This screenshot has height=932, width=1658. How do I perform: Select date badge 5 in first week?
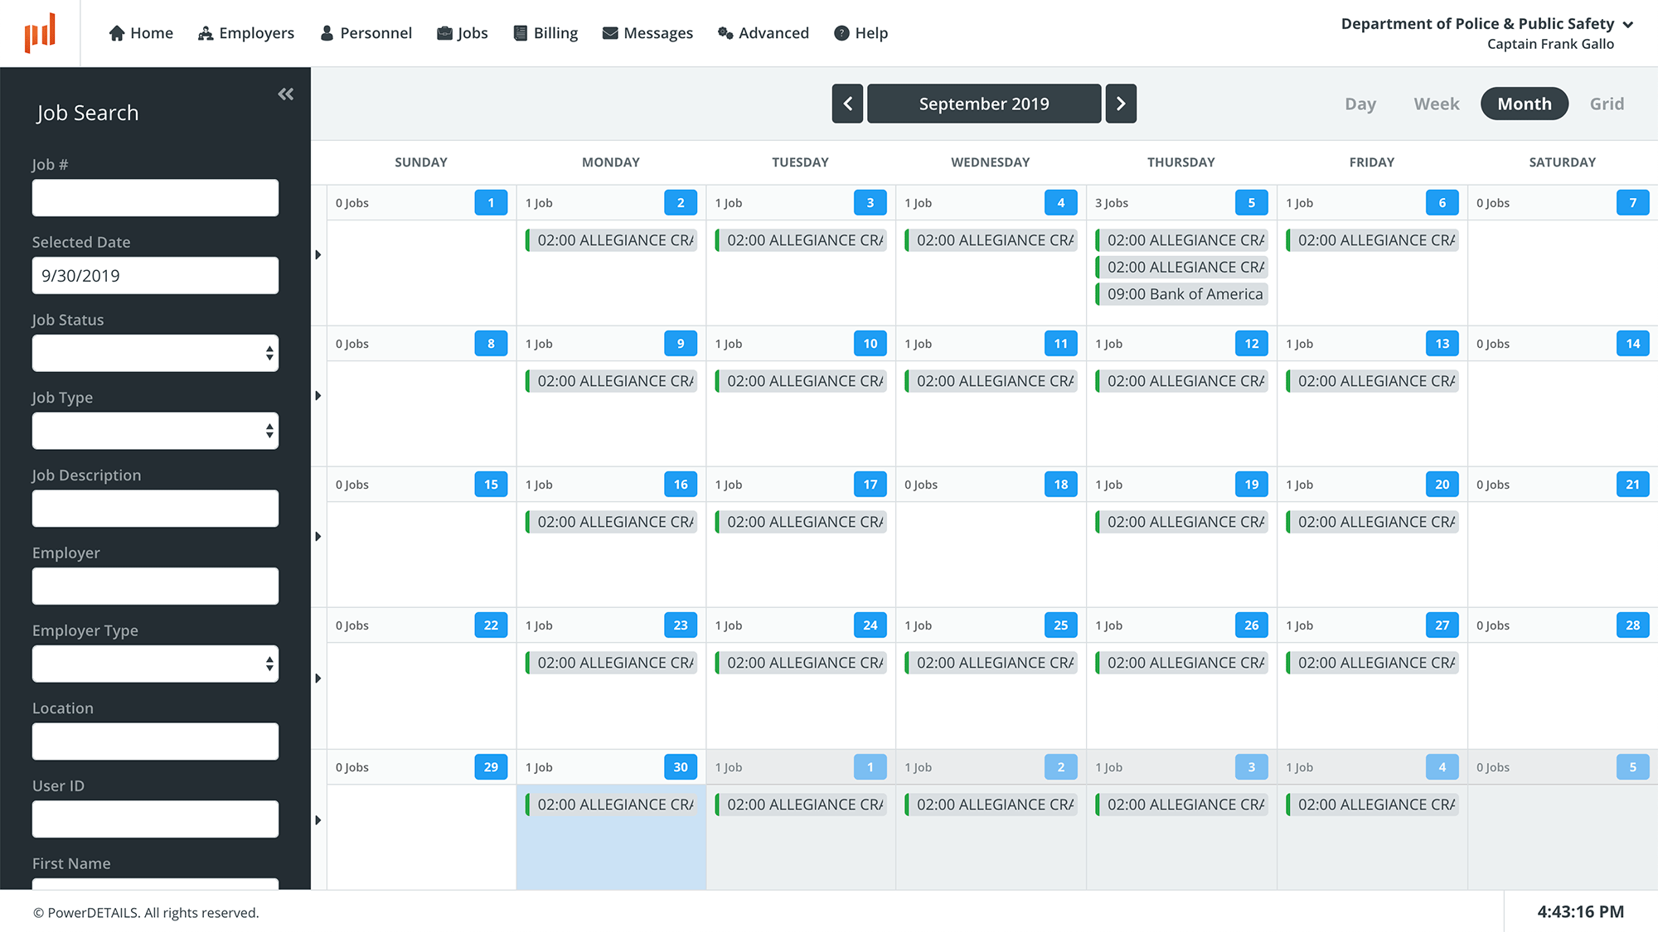tap(1251, 203)
